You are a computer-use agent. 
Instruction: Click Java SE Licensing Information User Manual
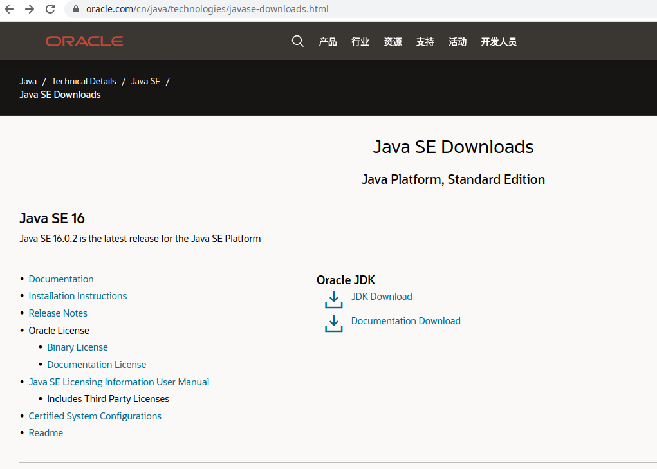118,382
